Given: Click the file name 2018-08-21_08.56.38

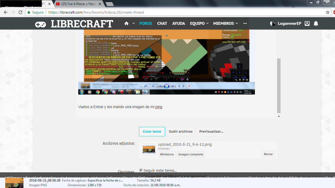Looking at the screenshot, I should click(45, 180).
